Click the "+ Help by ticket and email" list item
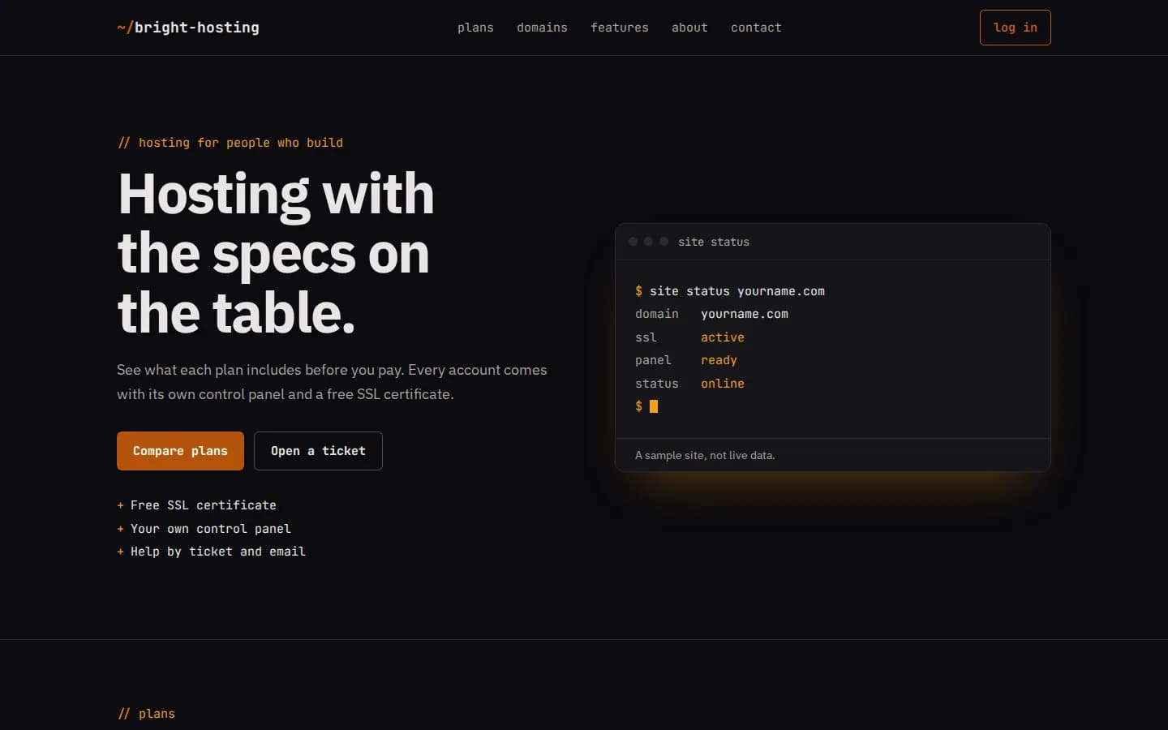Screen dimensions: 1168x730 coord(211,552)
